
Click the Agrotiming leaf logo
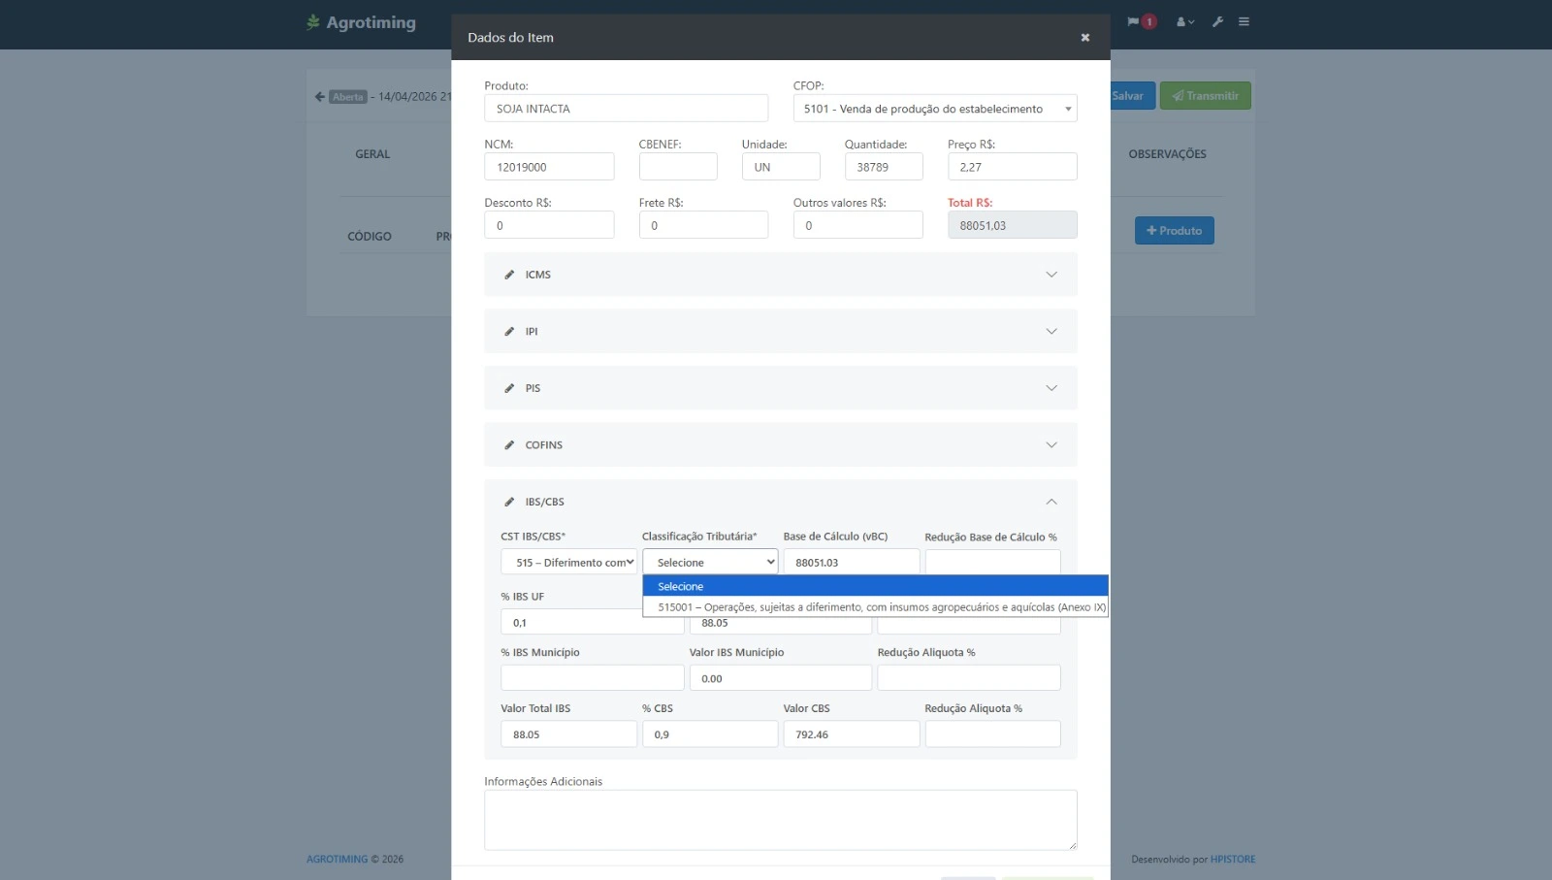(x=313, y=22)
